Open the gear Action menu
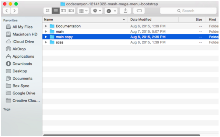Viewport: 220px width, 137px height. pos(97,11)
